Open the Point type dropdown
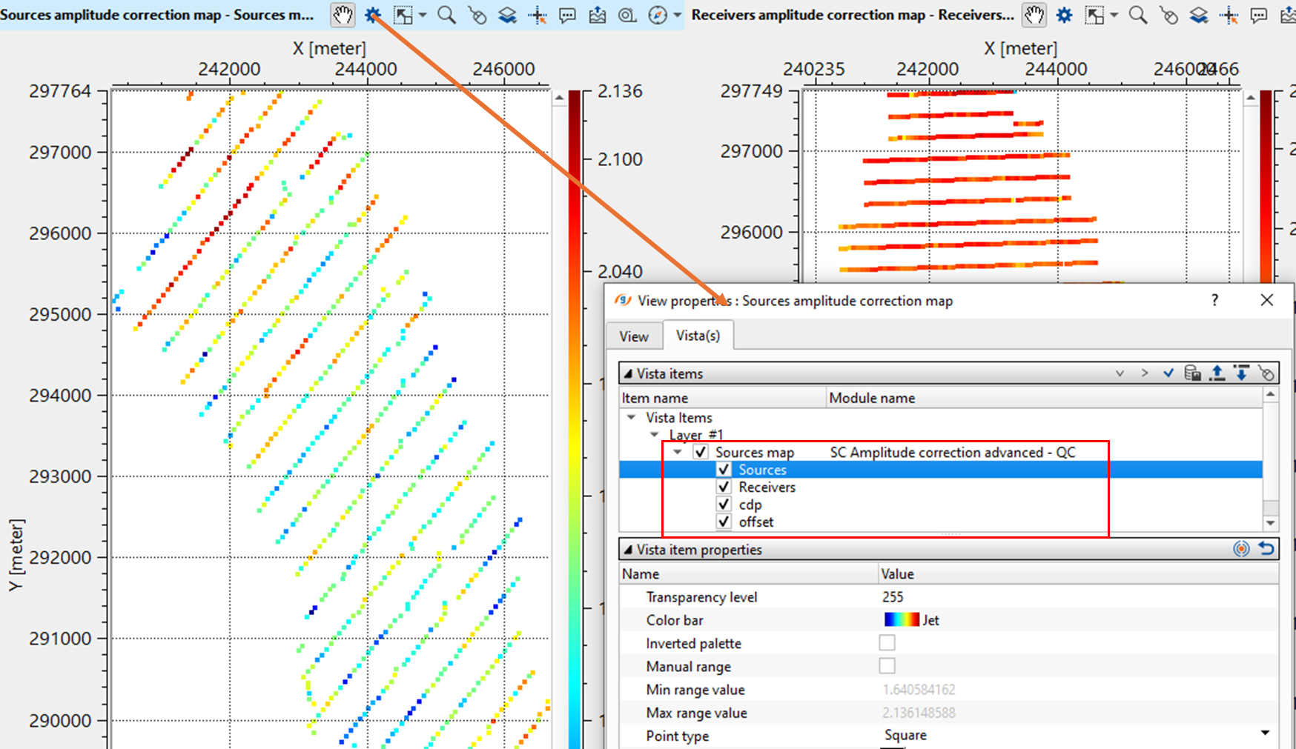 point(1265,734)
